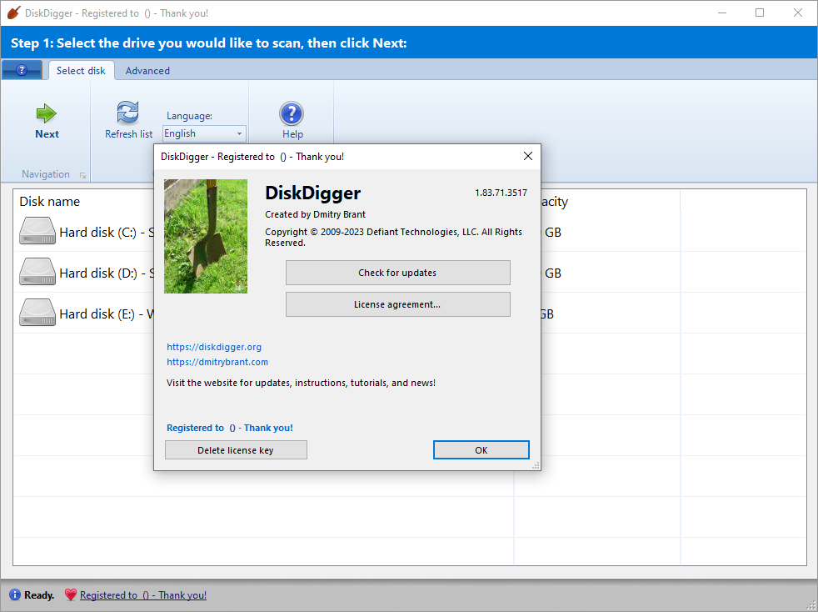The height and width of the screenshot is (612, 818).
Task: Click the Refresh list label
Action: tap(129, 133)
